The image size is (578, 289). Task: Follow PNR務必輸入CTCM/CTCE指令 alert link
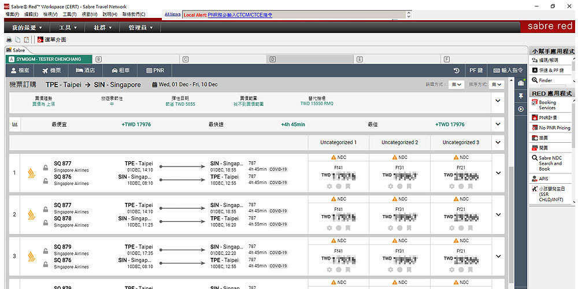click(240, 15)
